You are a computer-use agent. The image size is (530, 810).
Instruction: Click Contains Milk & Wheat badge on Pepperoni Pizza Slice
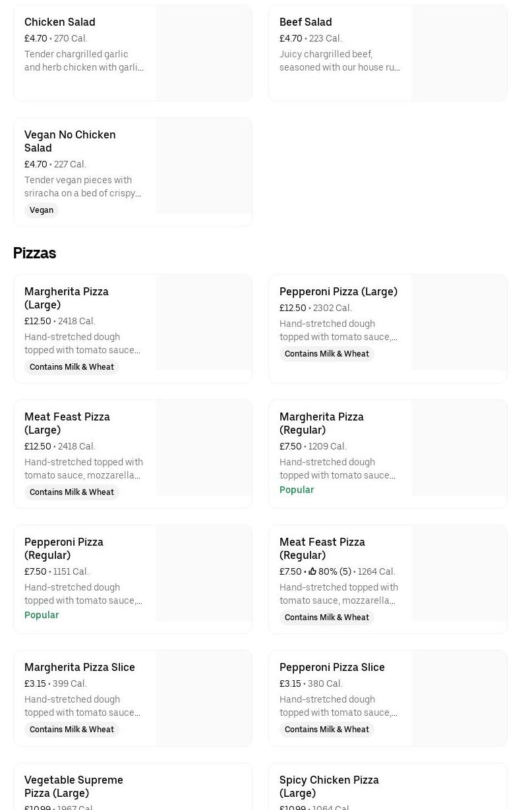click(327, 730)
